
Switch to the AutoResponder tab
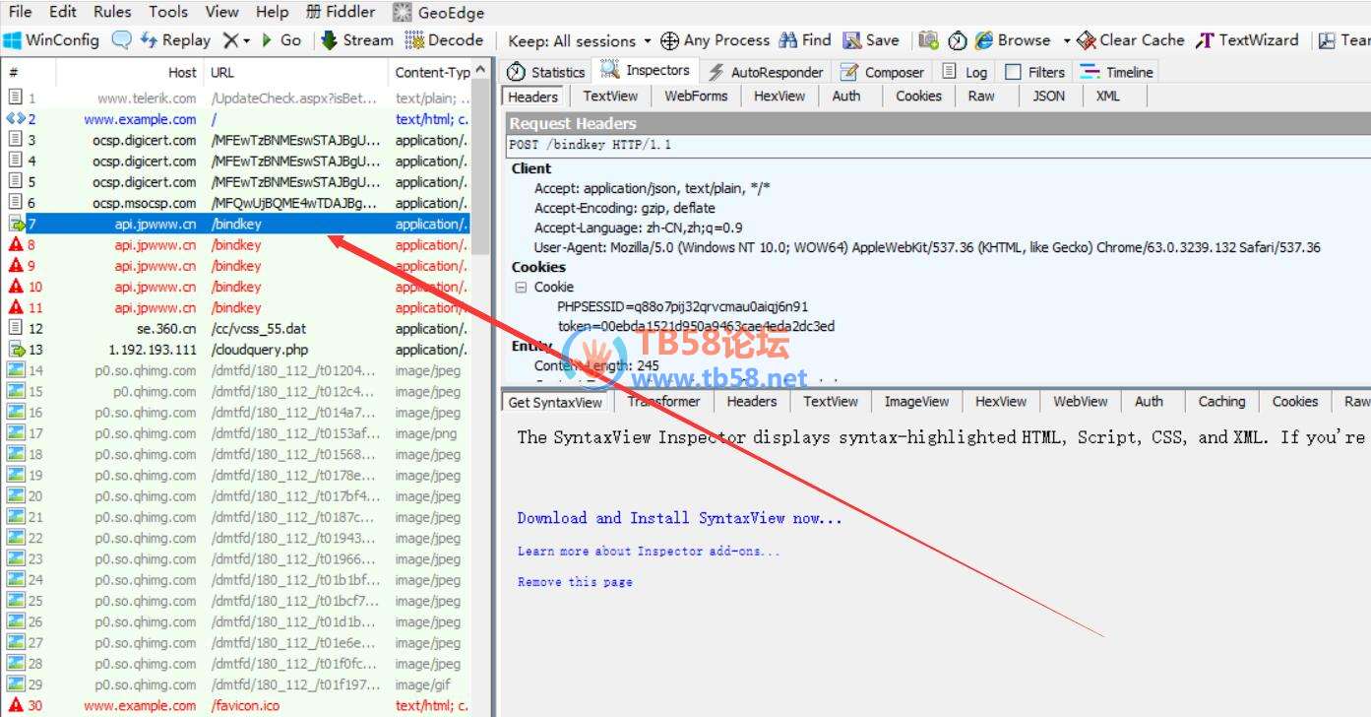[x=766, y=72]
